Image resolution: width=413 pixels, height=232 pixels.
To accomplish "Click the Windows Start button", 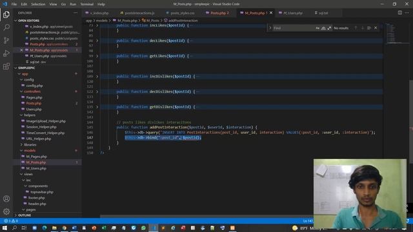I will [5, 227].
